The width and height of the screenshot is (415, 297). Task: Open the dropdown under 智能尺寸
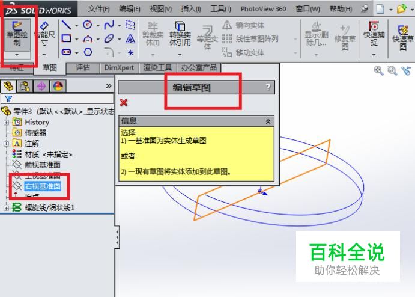click(x=44, y=55)
